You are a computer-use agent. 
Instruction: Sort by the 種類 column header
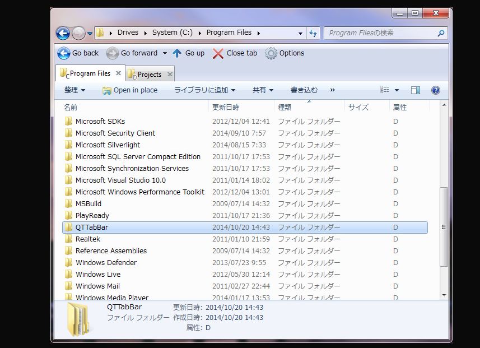point(309,108)
